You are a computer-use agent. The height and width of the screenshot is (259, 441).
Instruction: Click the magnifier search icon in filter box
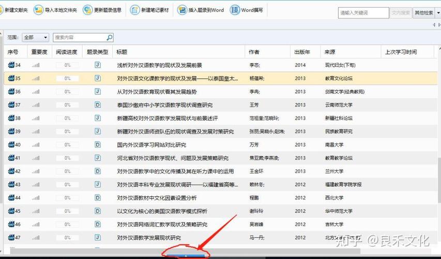[x=109, y=37]
